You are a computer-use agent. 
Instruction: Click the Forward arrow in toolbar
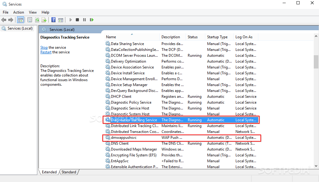[10, 20]
